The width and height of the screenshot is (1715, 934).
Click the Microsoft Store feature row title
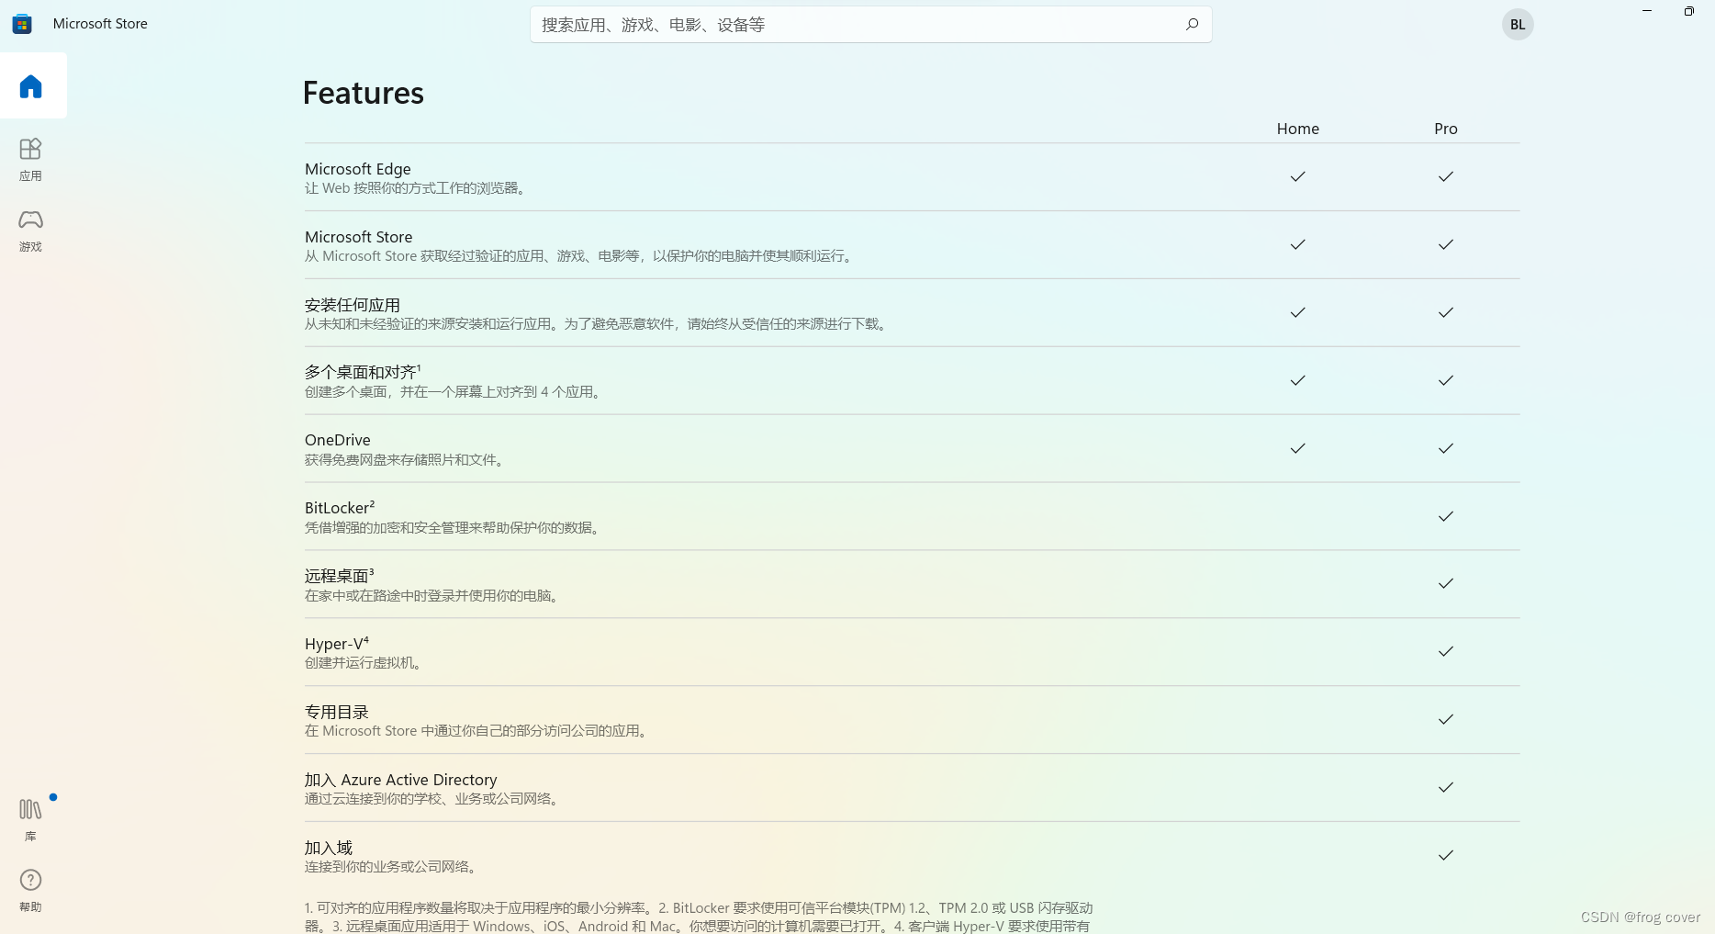click(x=359, y=237)
